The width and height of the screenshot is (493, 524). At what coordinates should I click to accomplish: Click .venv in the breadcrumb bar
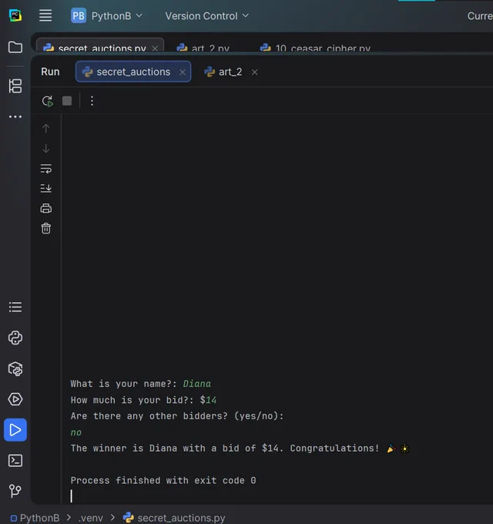coord(91,518)
